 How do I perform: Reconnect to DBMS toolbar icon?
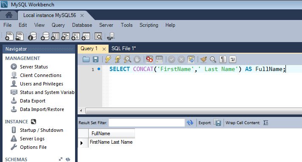pyautogui.click(x=111, y=36)
